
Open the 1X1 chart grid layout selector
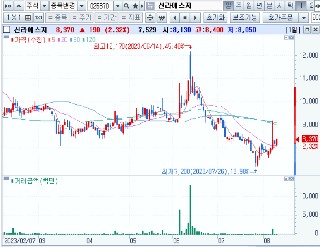point(18,18)
